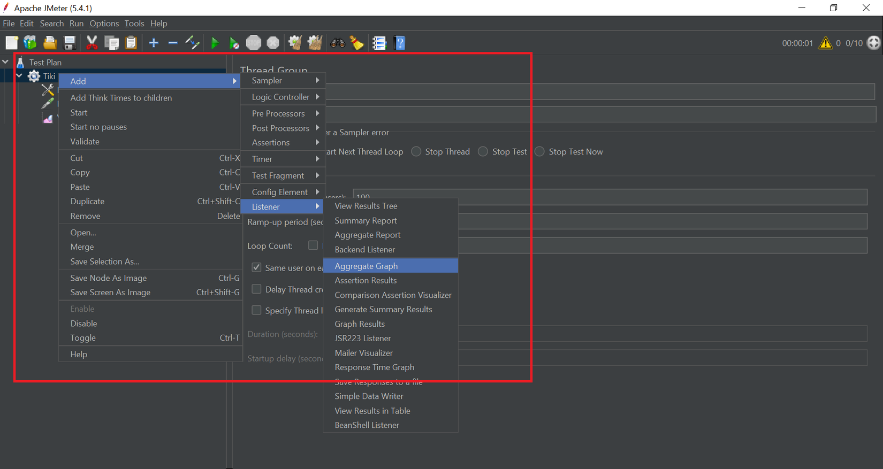Click Disable in the context menu

[x=150, y=323]
